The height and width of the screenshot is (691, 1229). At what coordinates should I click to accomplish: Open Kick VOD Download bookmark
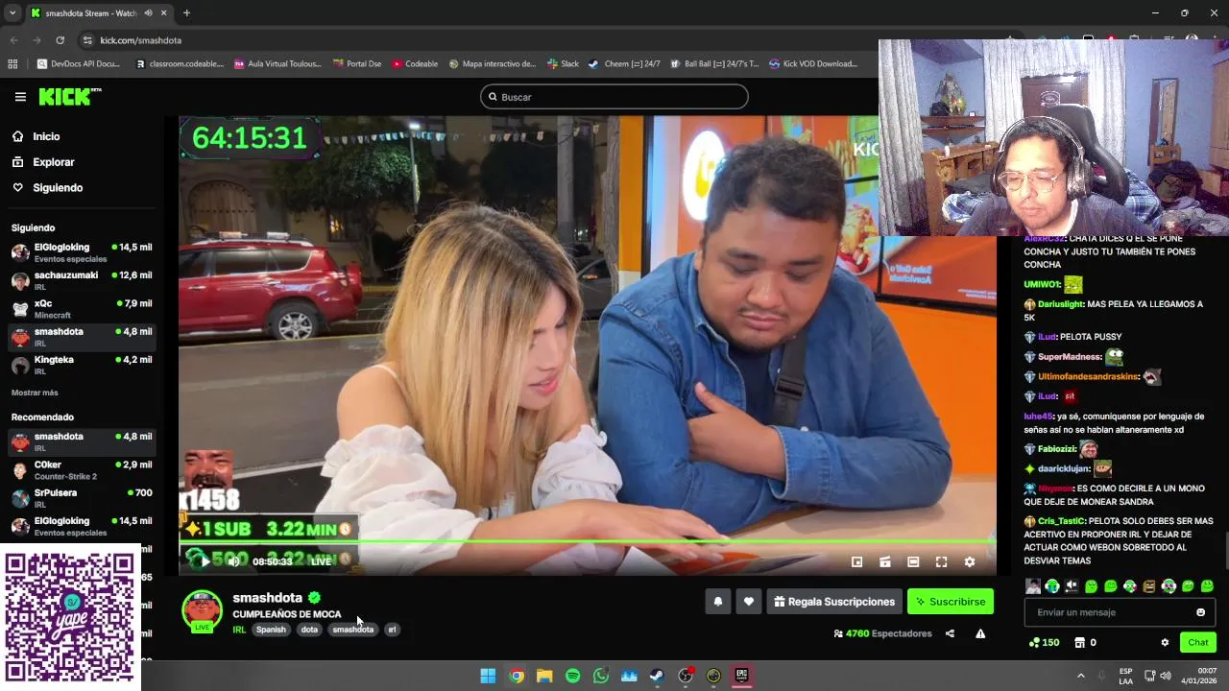tap(813, 64)
